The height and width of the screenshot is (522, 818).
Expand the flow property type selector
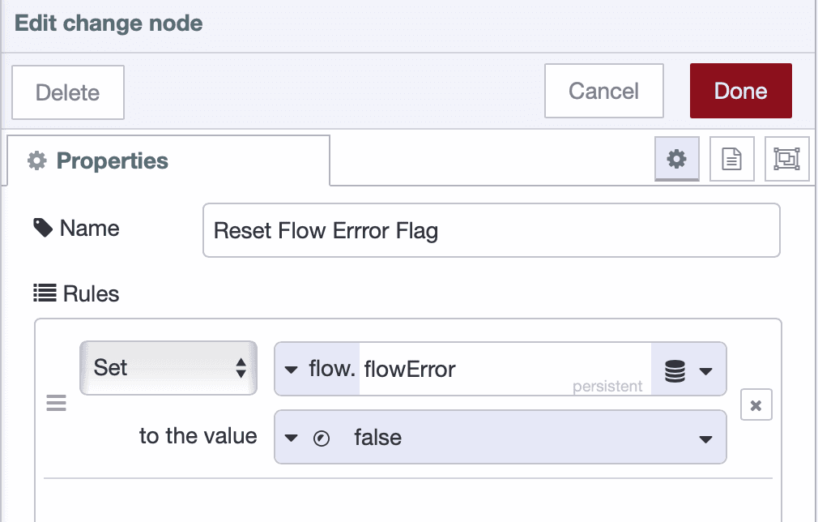[x=293, y=369]
